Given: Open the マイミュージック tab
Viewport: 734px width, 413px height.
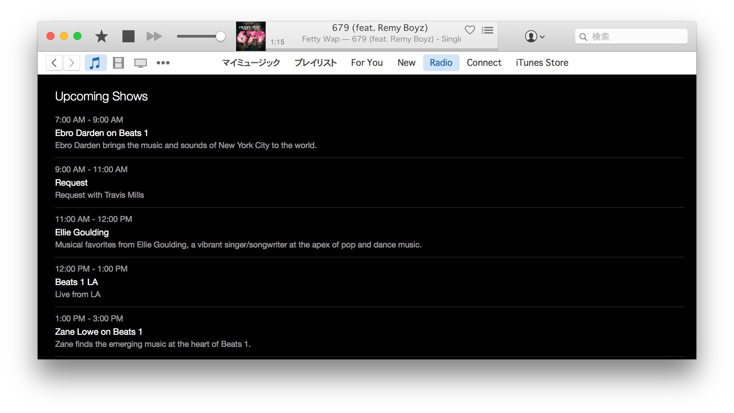Looking at the screenshot, I should tap(251, 63).
